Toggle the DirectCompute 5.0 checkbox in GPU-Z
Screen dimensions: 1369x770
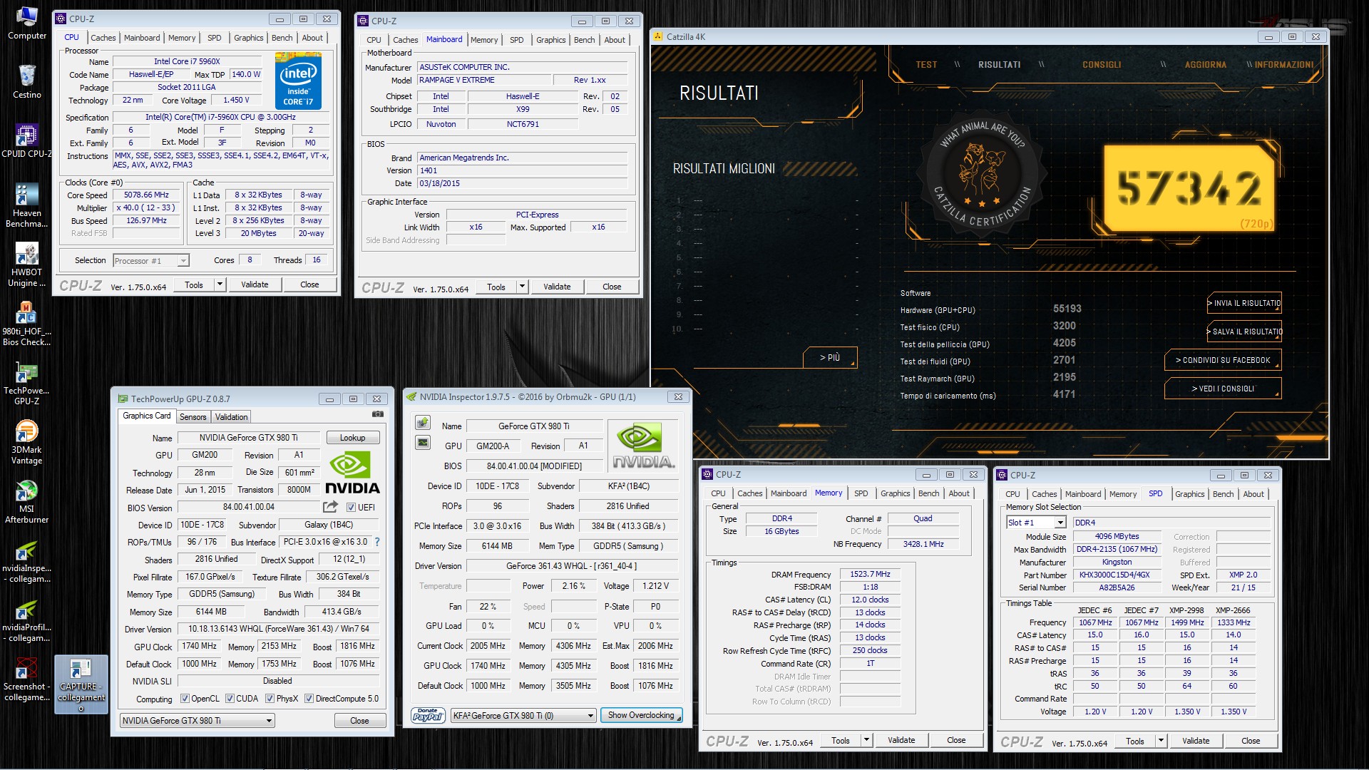309,699
